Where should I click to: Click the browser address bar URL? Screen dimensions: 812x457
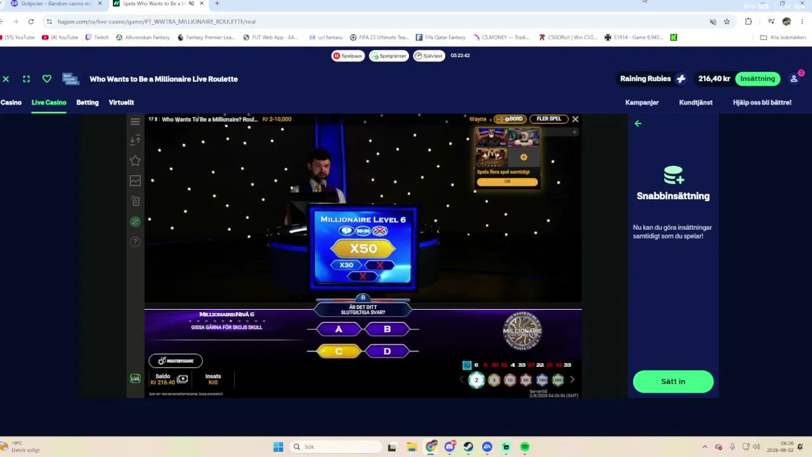click(157, 22)
